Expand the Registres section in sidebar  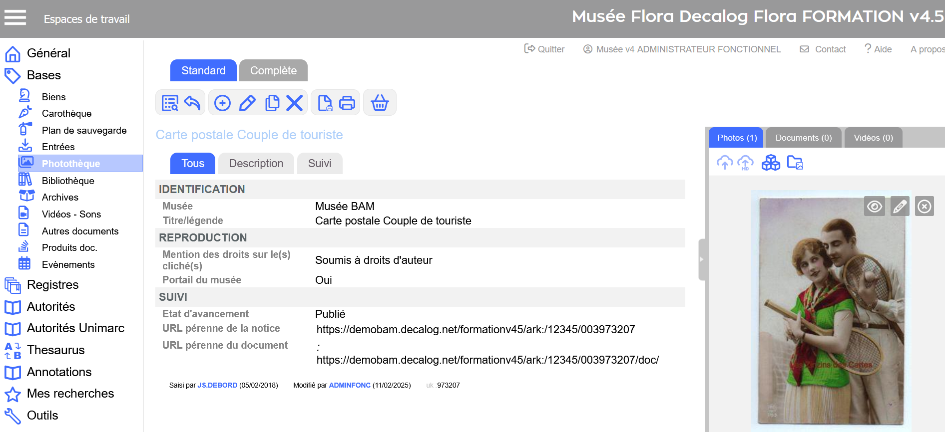pyautogui.click(x=52, y=285)
